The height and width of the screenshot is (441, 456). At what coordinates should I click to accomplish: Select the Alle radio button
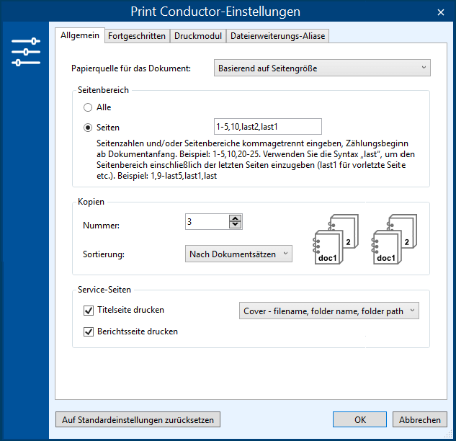[88, 107]
